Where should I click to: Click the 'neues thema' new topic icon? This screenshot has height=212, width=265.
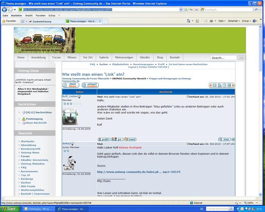coord(70,85)
